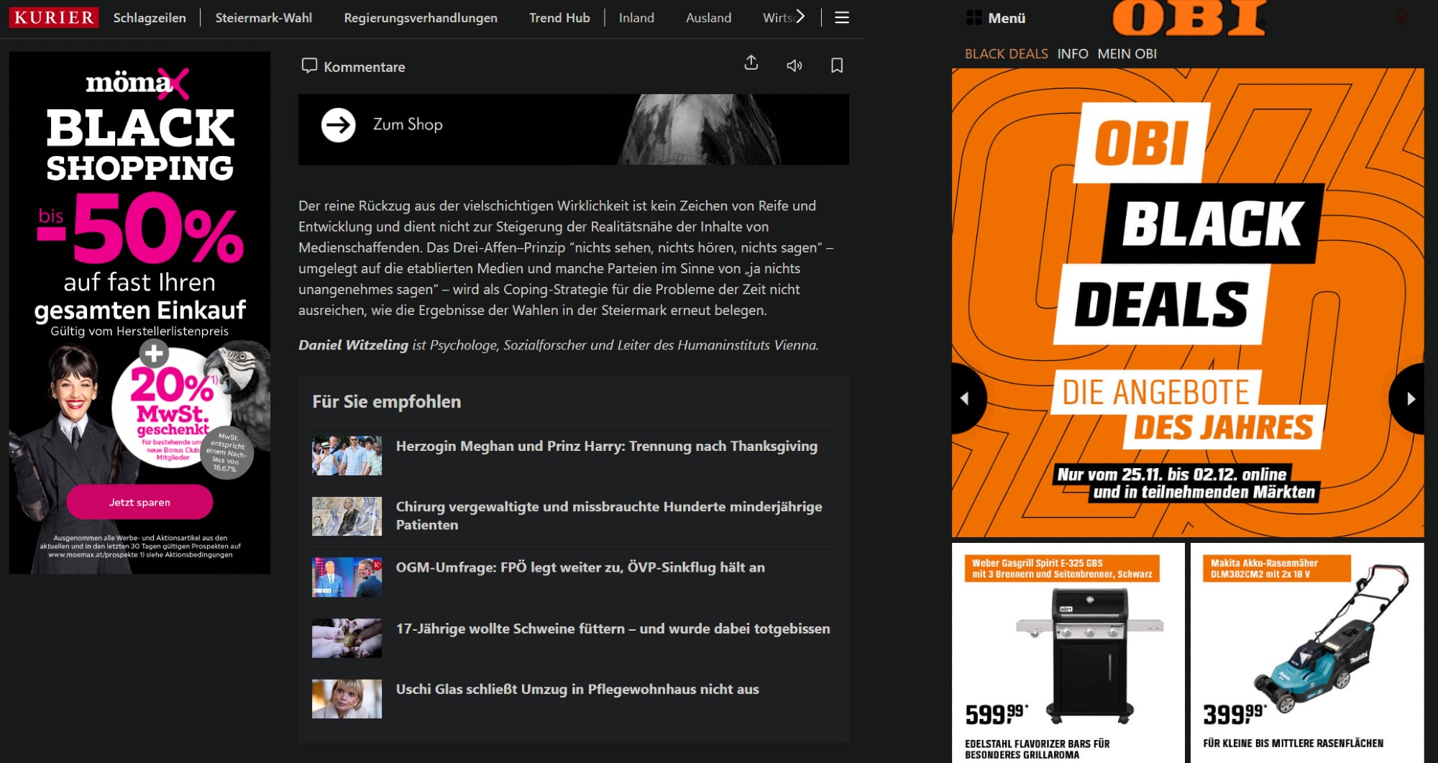Open the OBI Menü grid icon

click(974, 18)
